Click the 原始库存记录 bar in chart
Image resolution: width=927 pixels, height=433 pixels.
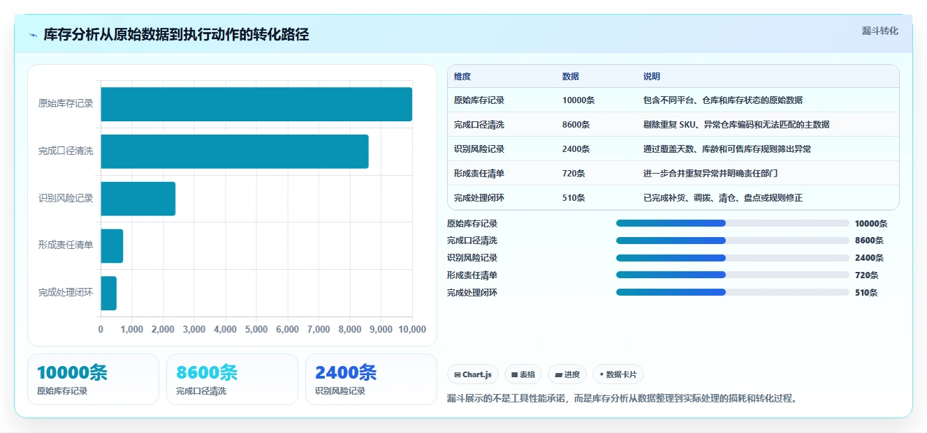point(256,105)
